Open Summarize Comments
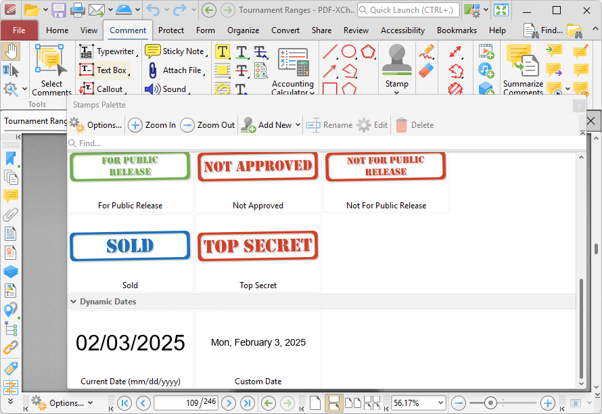This screenshot has width=602, height=414. coord(524,69)
